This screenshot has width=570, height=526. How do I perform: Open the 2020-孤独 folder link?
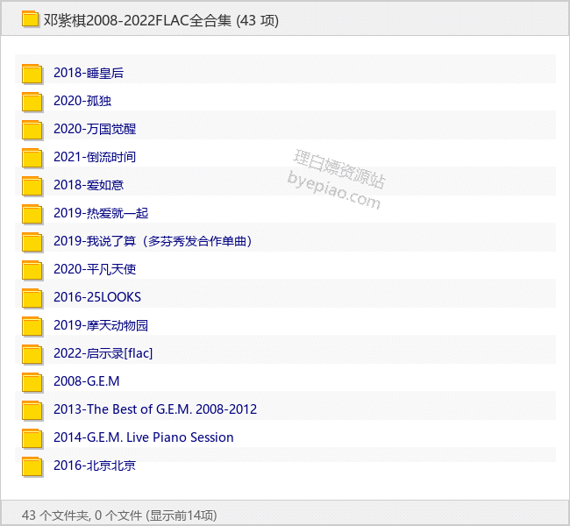(82, 101)
